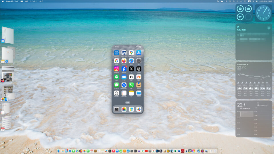The width and height of the screenshot is (274, 154).
Task: Click the date and time in the menu bar
Action: click(x=266, y=1)
